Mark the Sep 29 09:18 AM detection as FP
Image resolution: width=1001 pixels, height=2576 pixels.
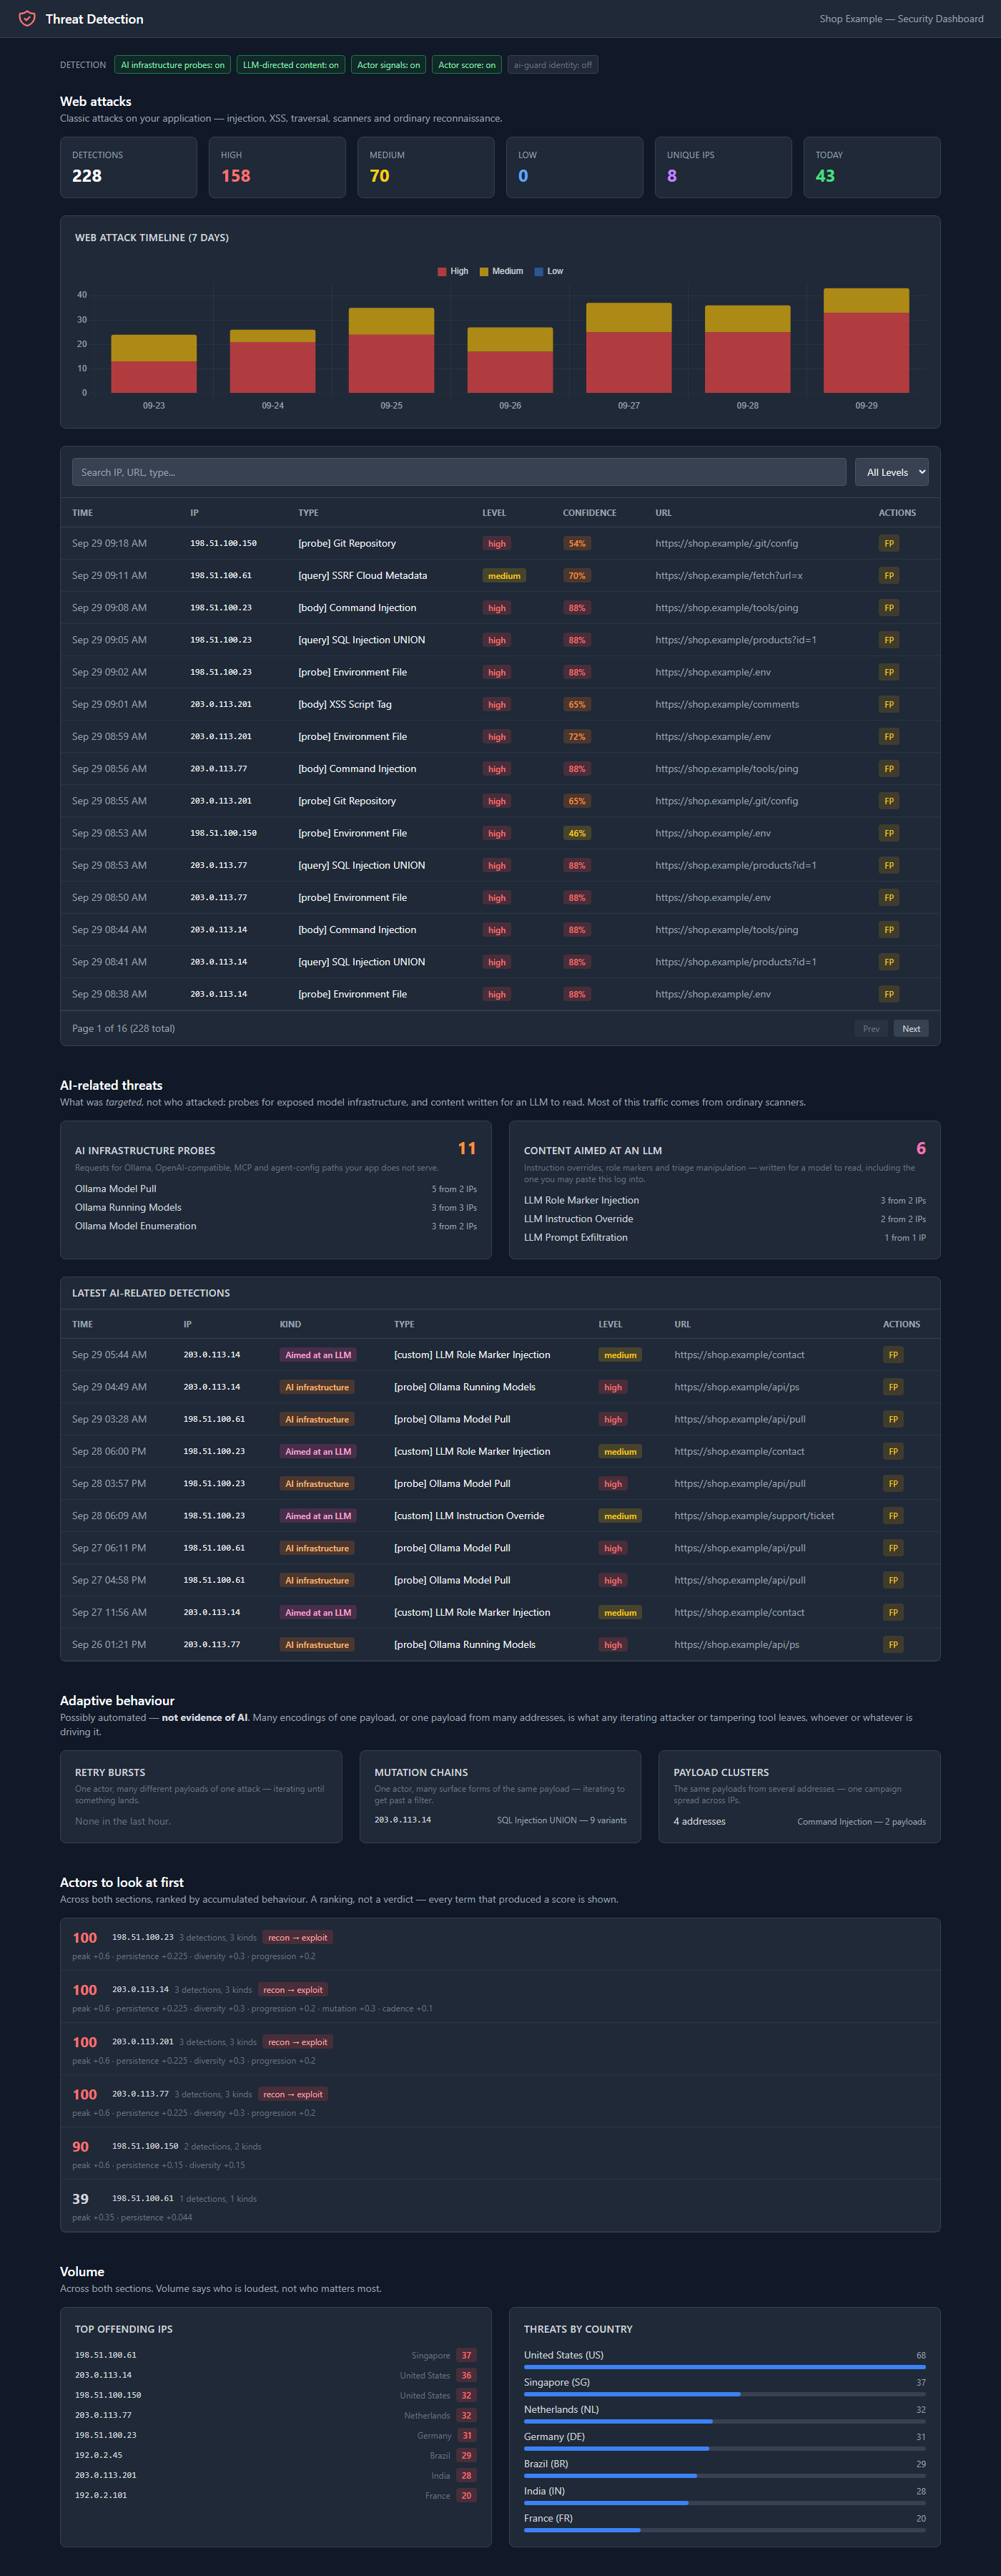(x=888, y=543)
